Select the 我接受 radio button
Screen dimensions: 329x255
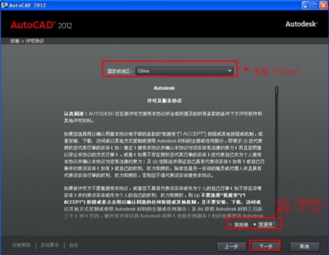click(x=254, y=224)
